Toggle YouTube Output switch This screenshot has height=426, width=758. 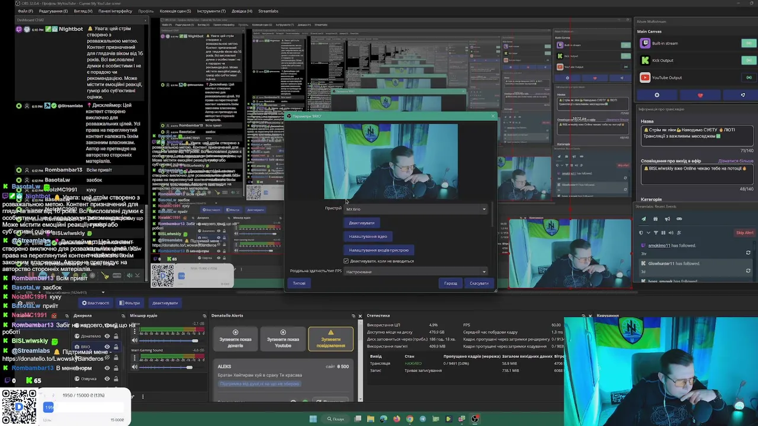pos(749,78)
